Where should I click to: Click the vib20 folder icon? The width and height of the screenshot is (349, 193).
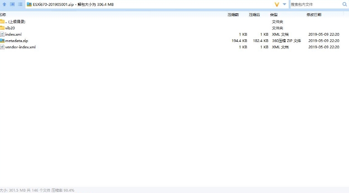pyautogui.click(x=2, y=28)
